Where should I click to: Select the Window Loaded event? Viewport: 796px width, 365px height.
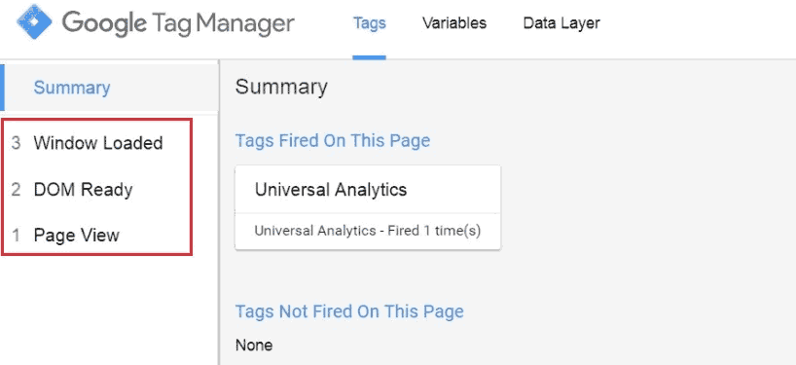[98, 143]
